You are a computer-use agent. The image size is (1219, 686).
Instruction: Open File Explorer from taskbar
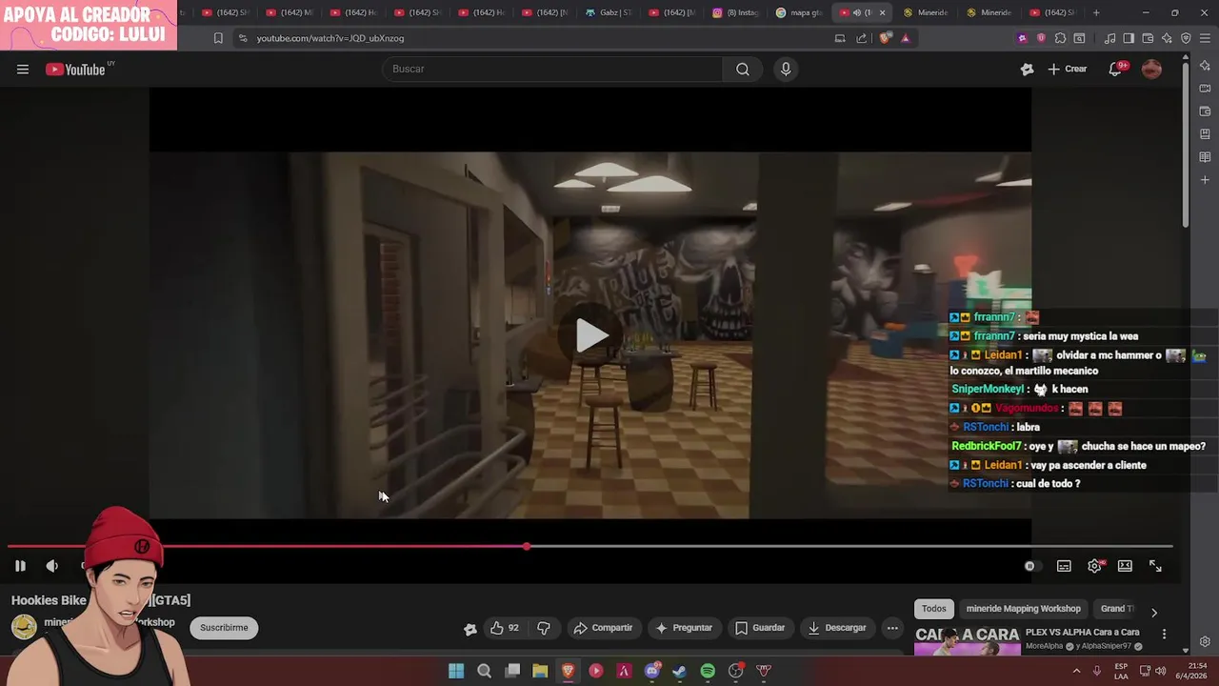(x=540, y=671)
